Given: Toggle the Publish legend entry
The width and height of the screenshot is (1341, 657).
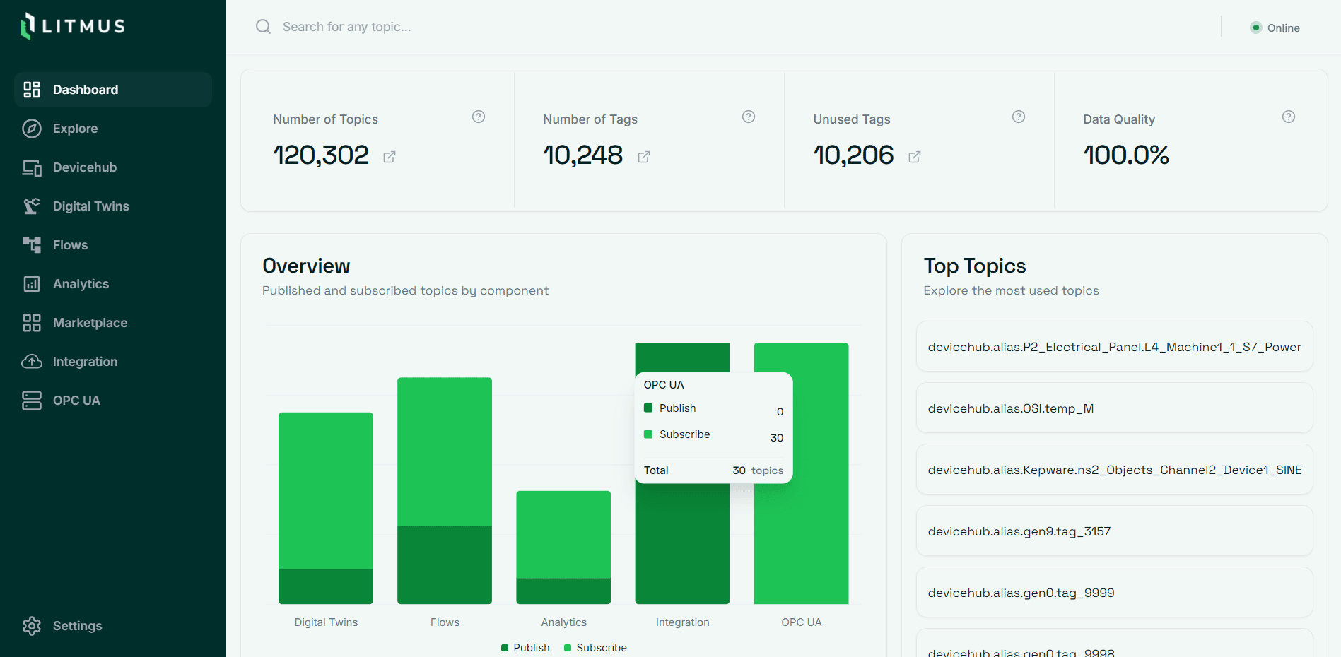Looking at the screenshot, I should tap(525, 647).
